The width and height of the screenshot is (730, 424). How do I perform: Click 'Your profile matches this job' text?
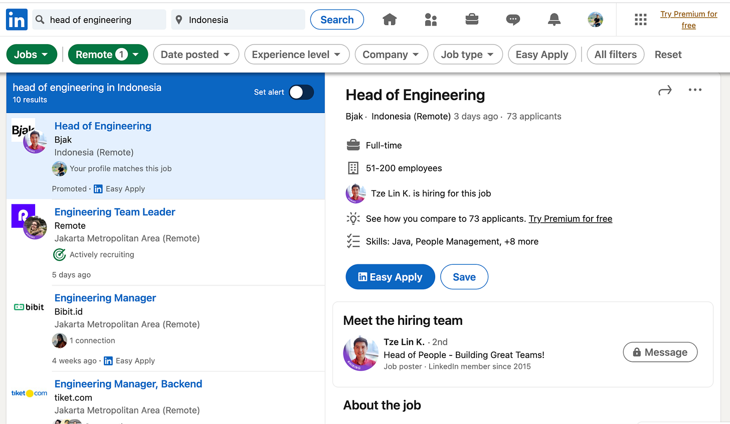click(x=120, y=169)
